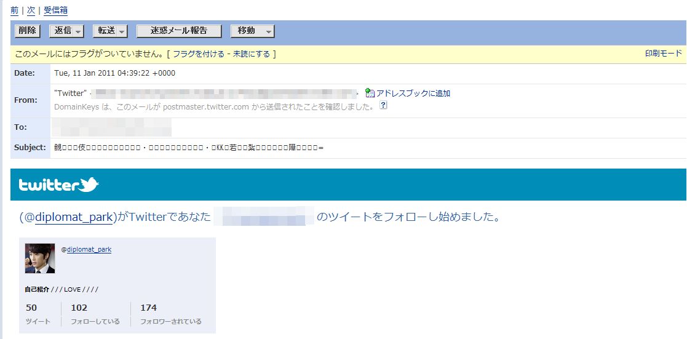Click the Twitter logo banner

coord(58,185)
